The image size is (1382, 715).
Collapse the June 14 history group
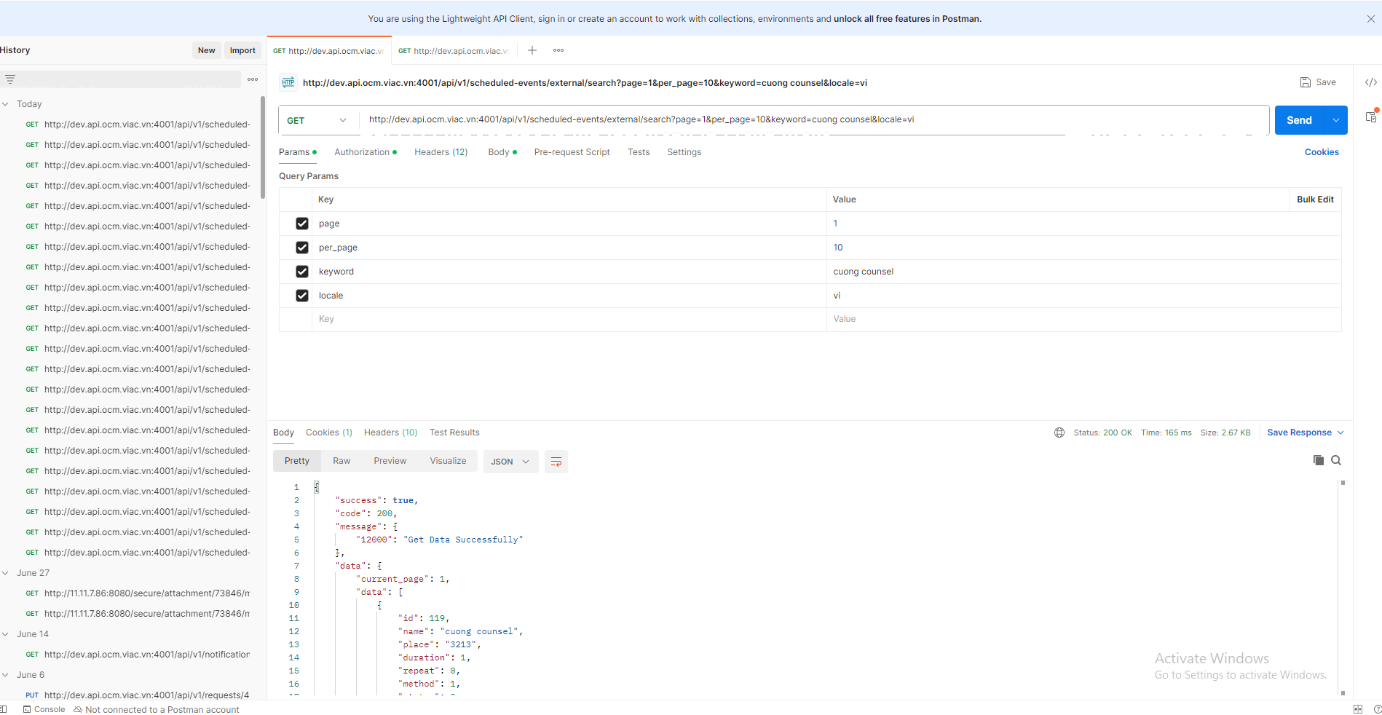pyautogui.click(x=6, y=634)
